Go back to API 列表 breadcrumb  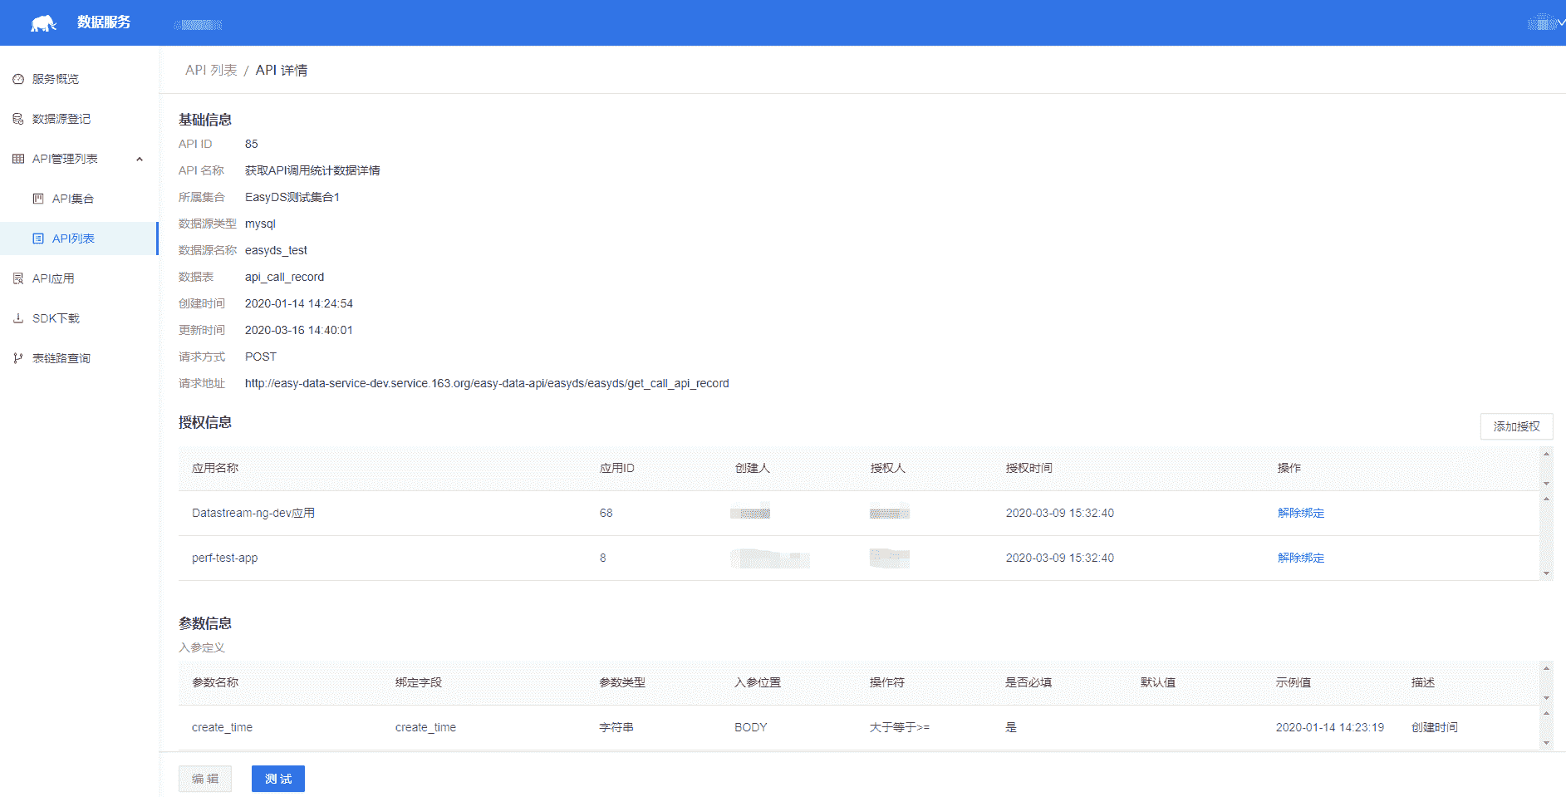(211, 71)
